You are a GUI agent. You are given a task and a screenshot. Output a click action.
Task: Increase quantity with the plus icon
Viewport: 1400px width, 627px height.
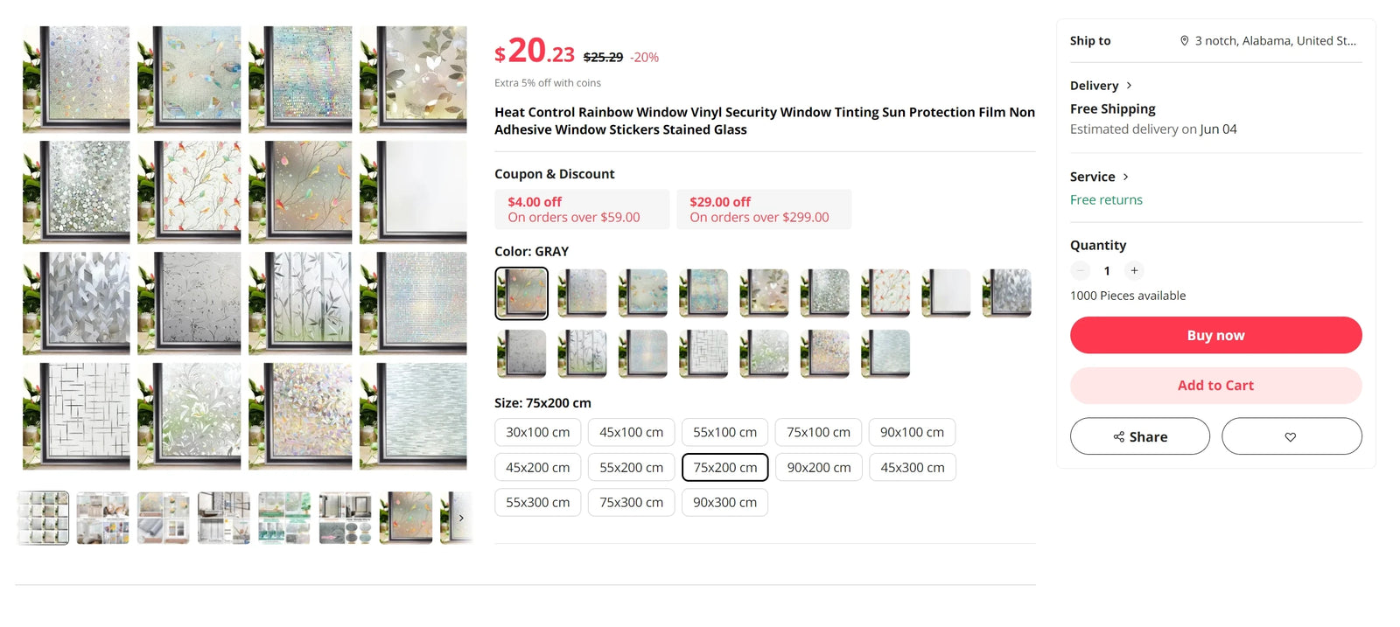pos(1134,270)
